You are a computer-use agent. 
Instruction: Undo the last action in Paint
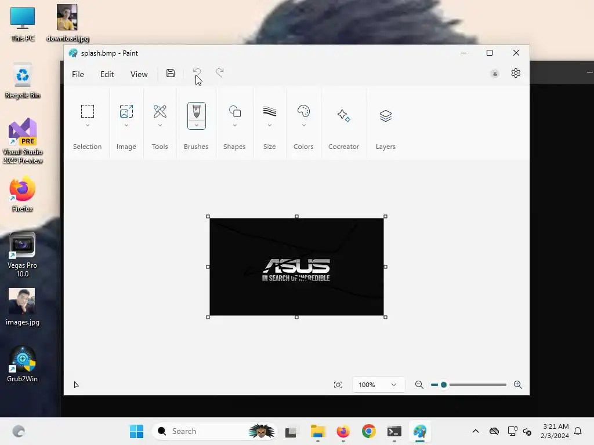(x=197, y=72)
